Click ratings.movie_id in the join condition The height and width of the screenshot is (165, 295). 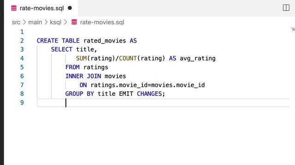(x=119, y=85)
